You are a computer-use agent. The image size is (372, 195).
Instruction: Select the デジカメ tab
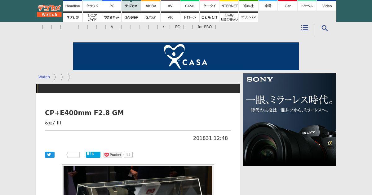tap(131, 6)
